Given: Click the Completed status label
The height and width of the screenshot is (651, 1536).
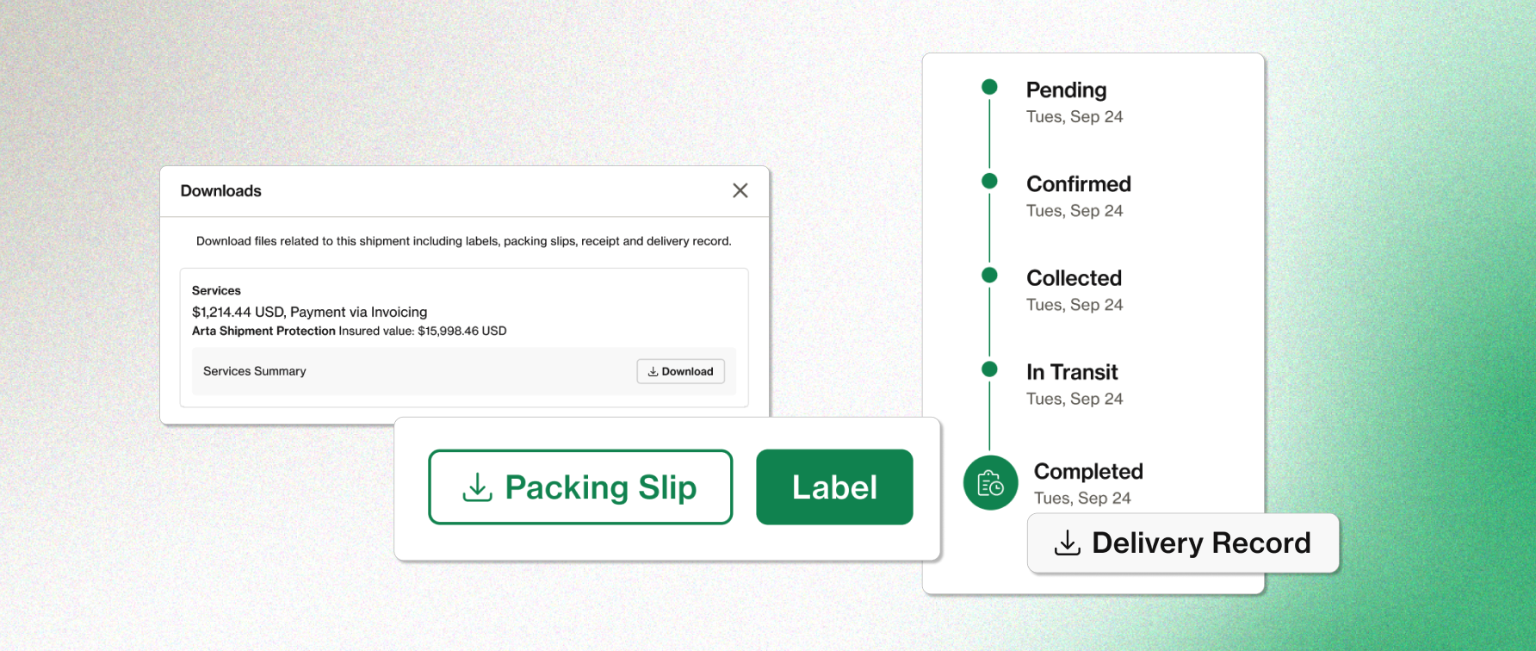Looking at the screenshot, I should (x=1088, y=471).
